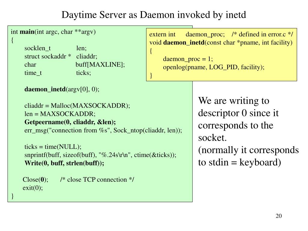Click the call 'daemon_inetd(argv[0], 0);'
The image size is (308, 231).
coord(62,90)
